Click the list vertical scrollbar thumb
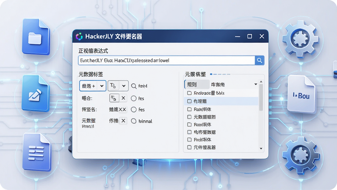This screenshot has width=337, height=190. click(x=261, y=97)
